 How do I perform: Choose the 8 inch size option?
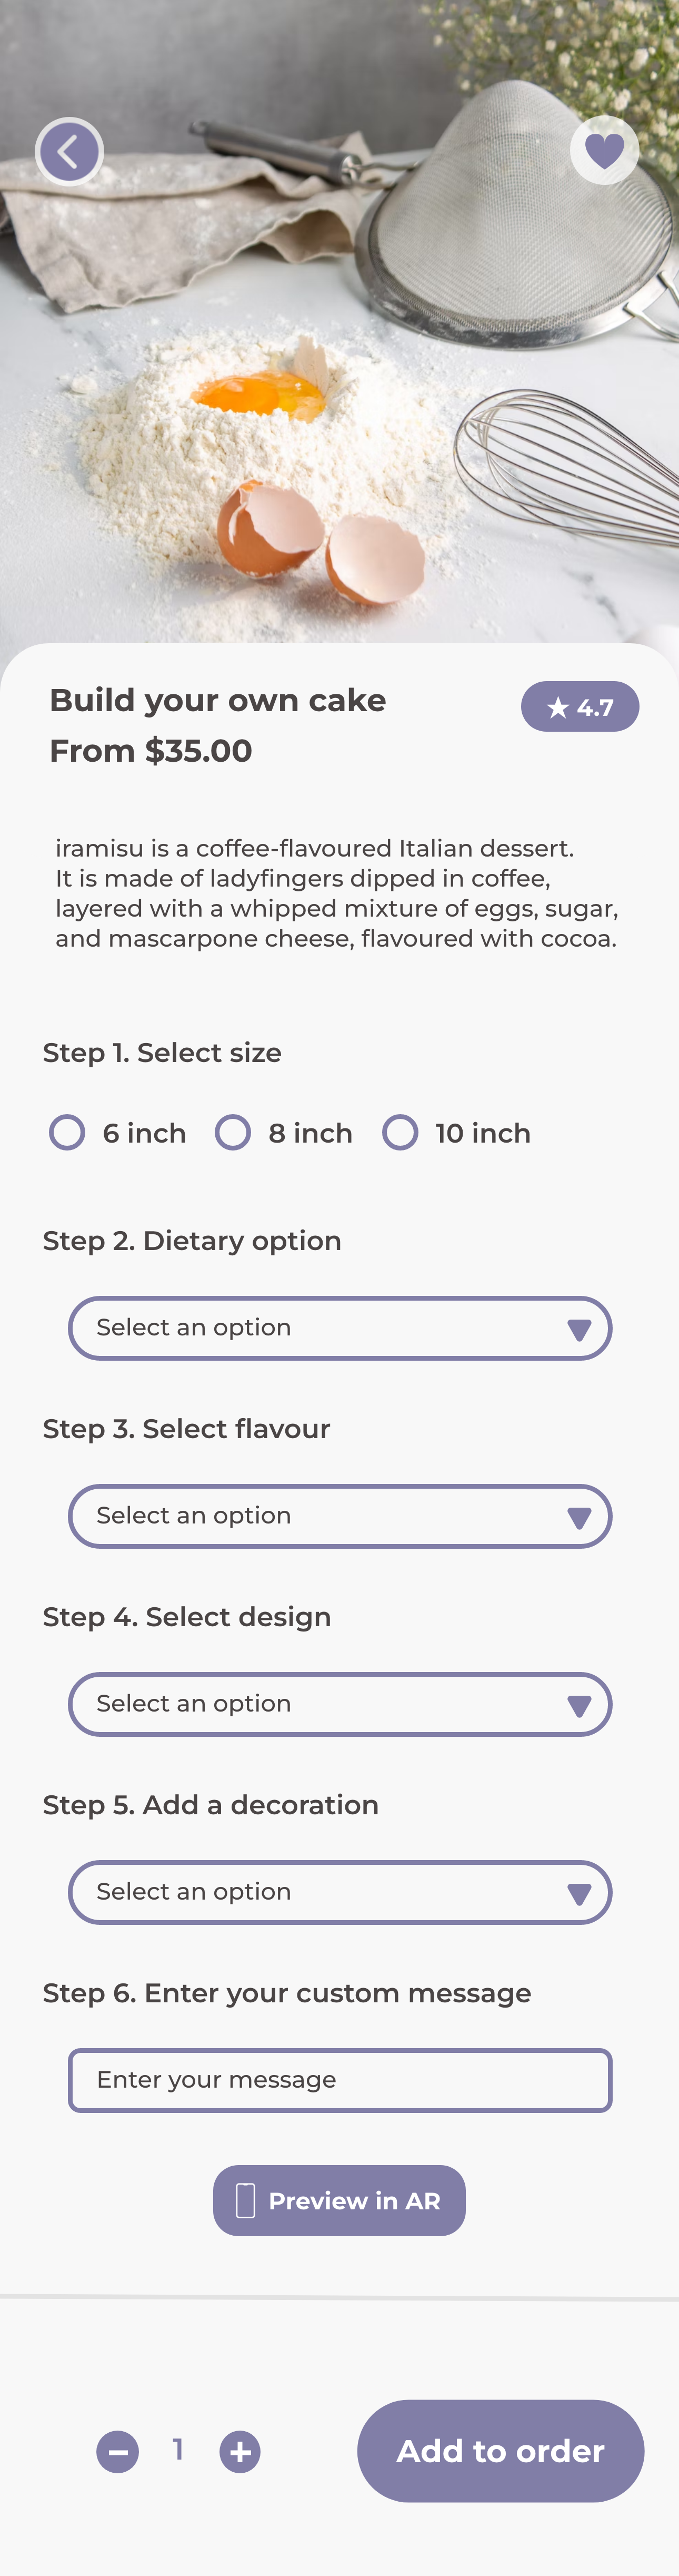coord(234,1133)
